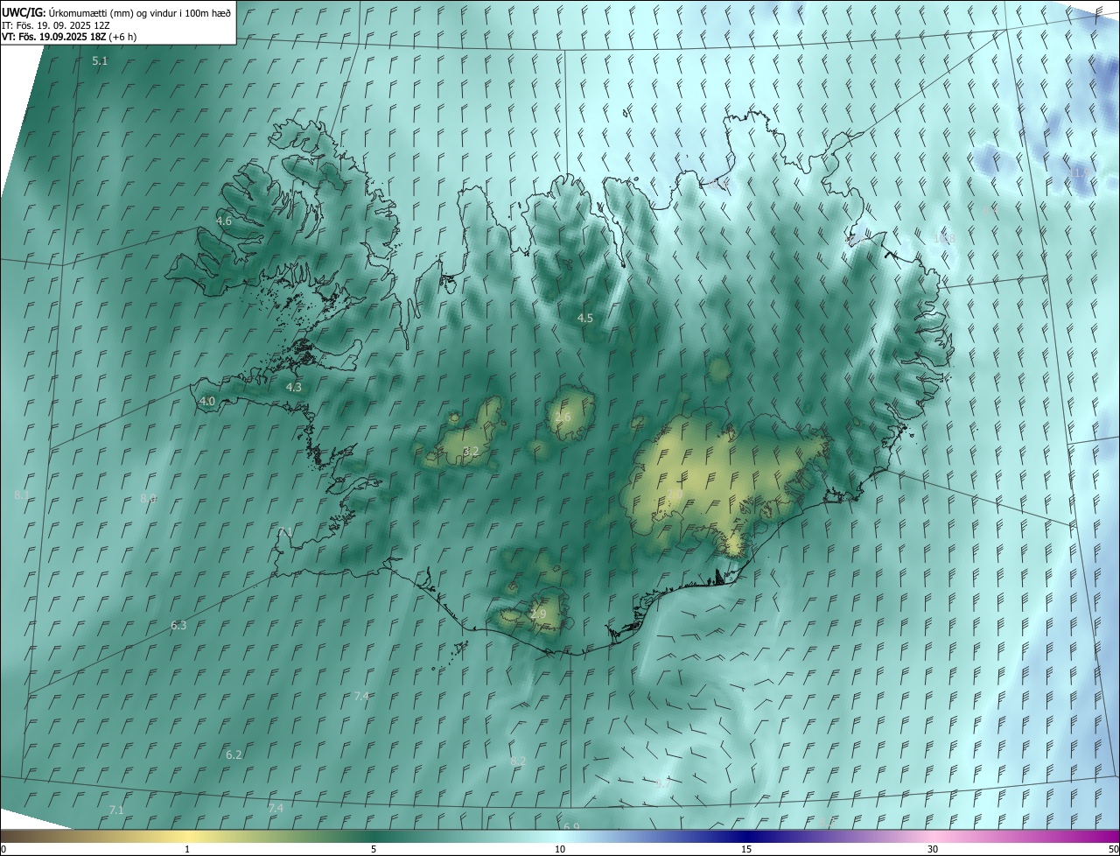
Task: Click the 4.6 value over the Westfjords
Action: coord(224,221)
